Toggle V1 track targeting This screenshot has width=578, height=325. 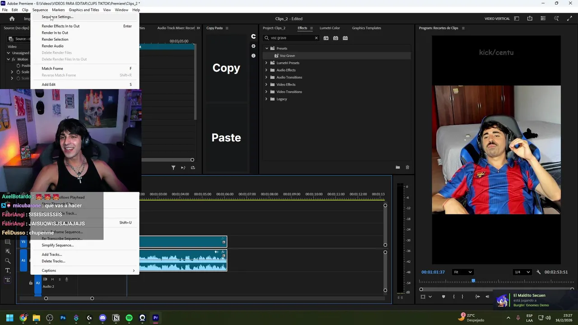pyautogui.click(x=23, y=242)
